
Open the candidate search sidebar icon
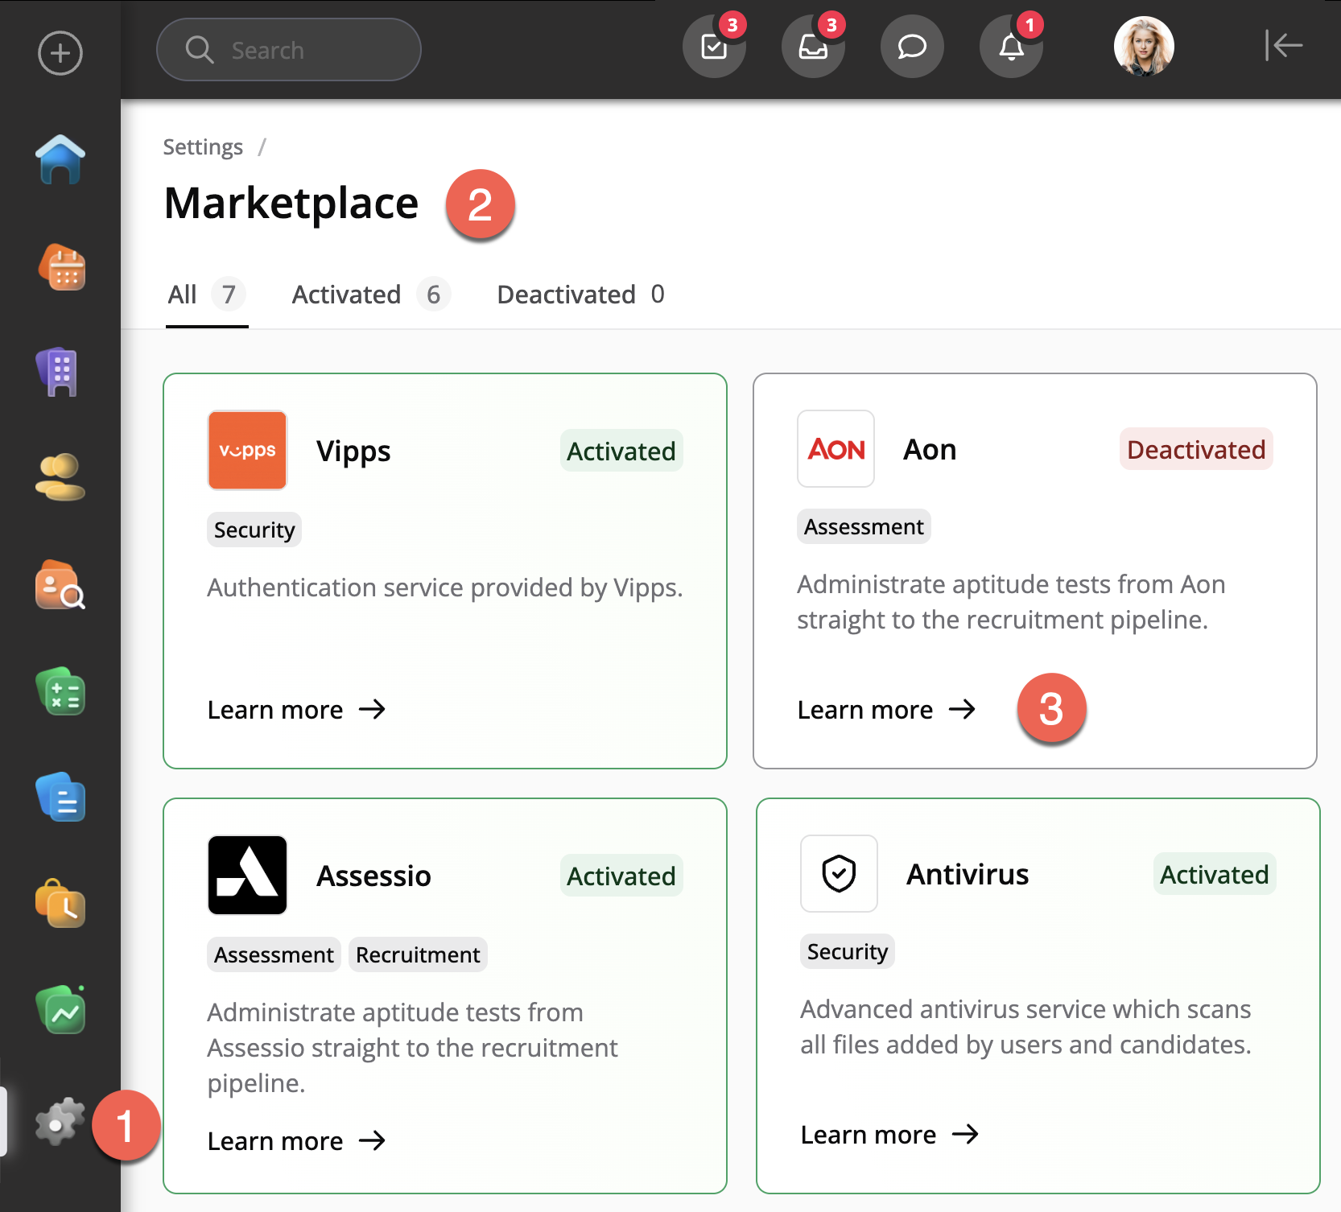(x=60, y=585)
